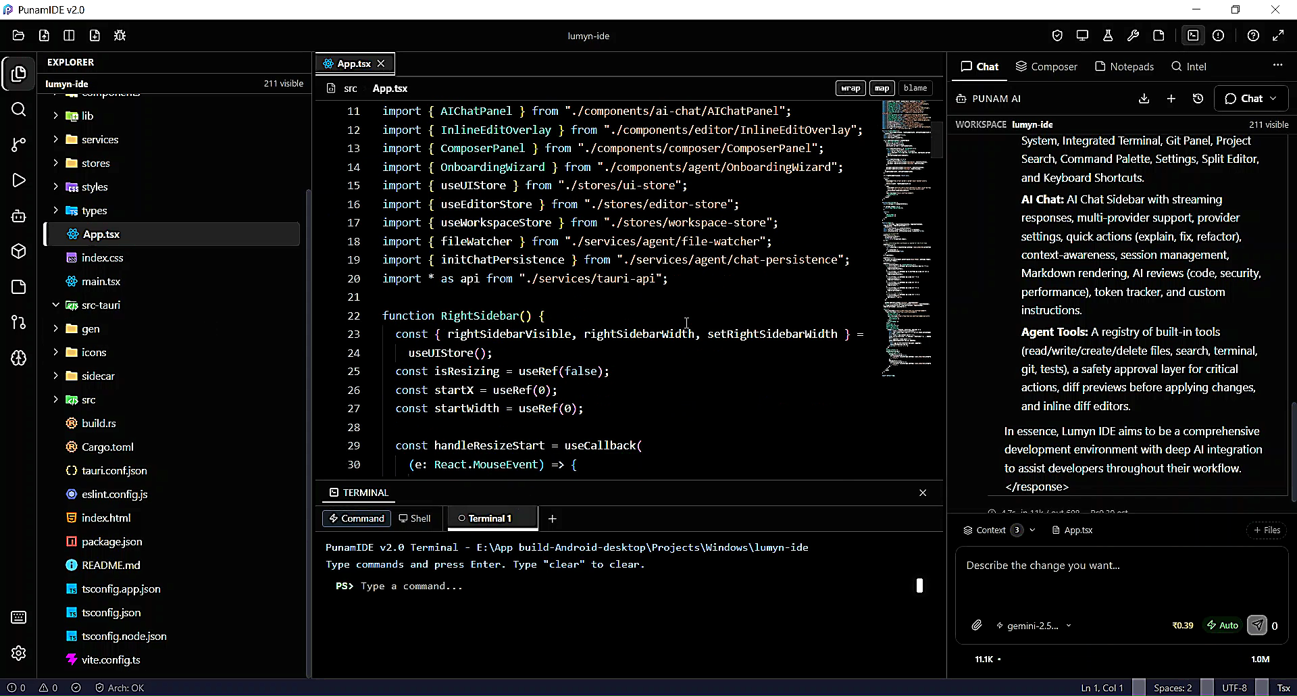
Task: Open the security shield icon
Action: pyautogui.click(x=1057, y=36)
